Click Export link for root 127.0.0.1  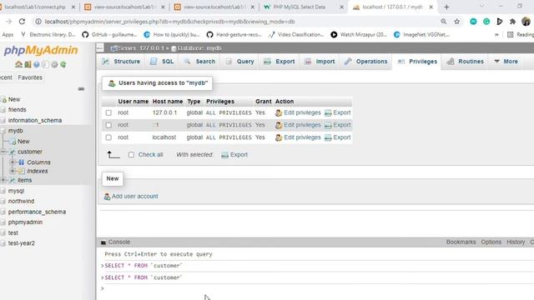pyautogui.click(x=342, y=113)
